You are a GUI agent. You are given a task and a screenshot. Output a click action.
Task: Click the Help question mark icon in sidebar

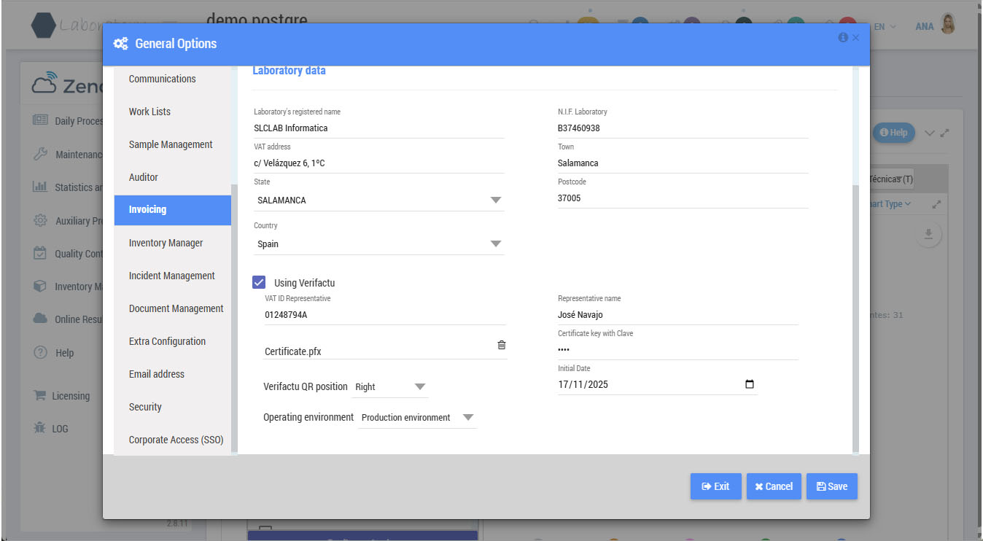[x=41, y=352]
